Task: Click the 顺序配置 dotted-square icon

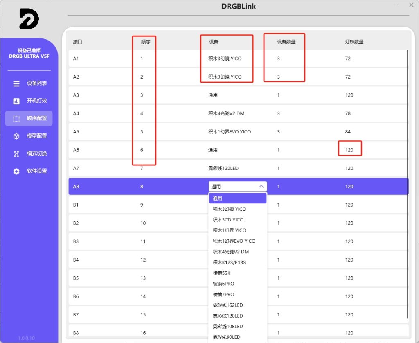Action: [x=16, y=119]
